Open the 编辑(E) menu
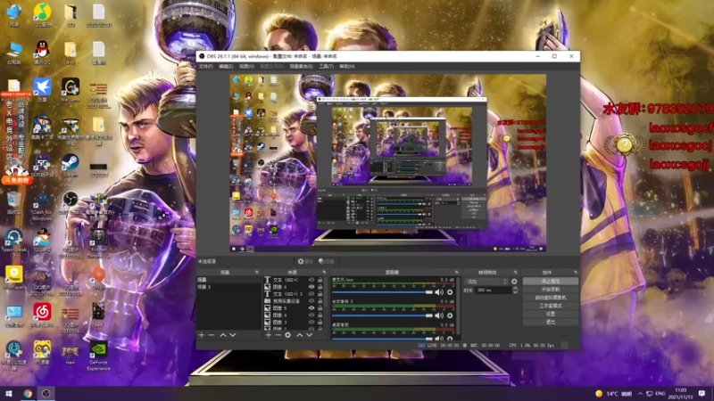 [226, 66]
